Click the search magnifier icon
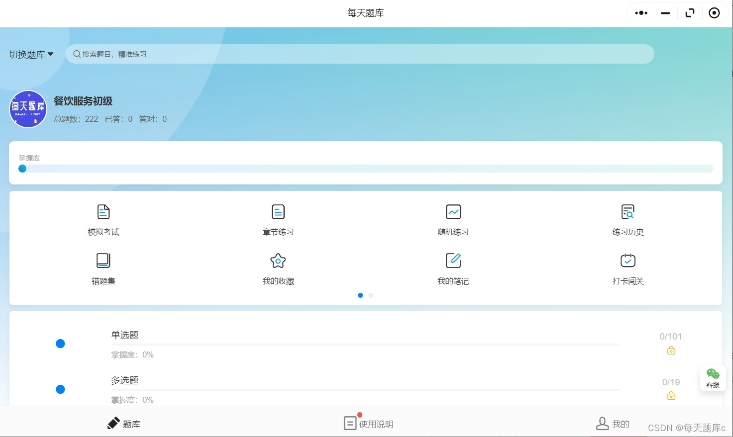 click(77, 54)
